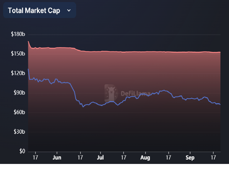Click the DefiLlama llama logo watermark
Viewport: 229px width, 172px height.
pos(111,93)
